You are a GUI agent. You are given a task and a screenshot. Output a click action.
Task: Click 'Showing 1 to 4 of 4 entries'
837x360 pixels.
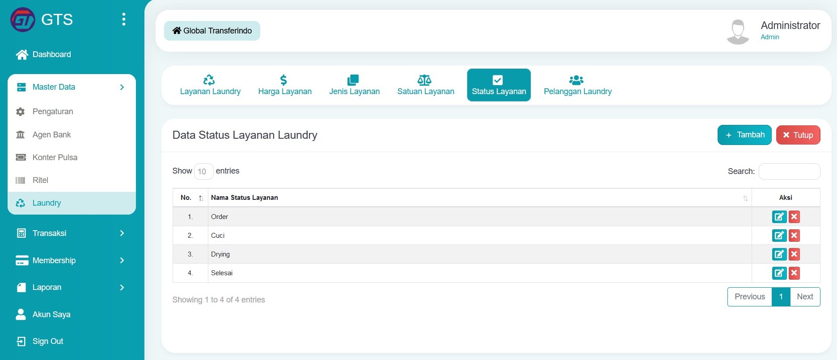click(x=219, y=300)
